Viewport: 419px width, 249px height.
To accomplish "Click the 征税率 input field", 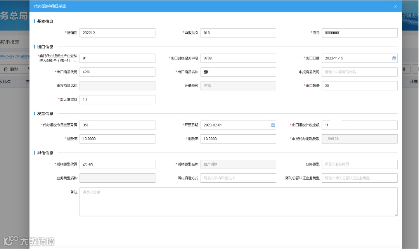I will point(117,139).
